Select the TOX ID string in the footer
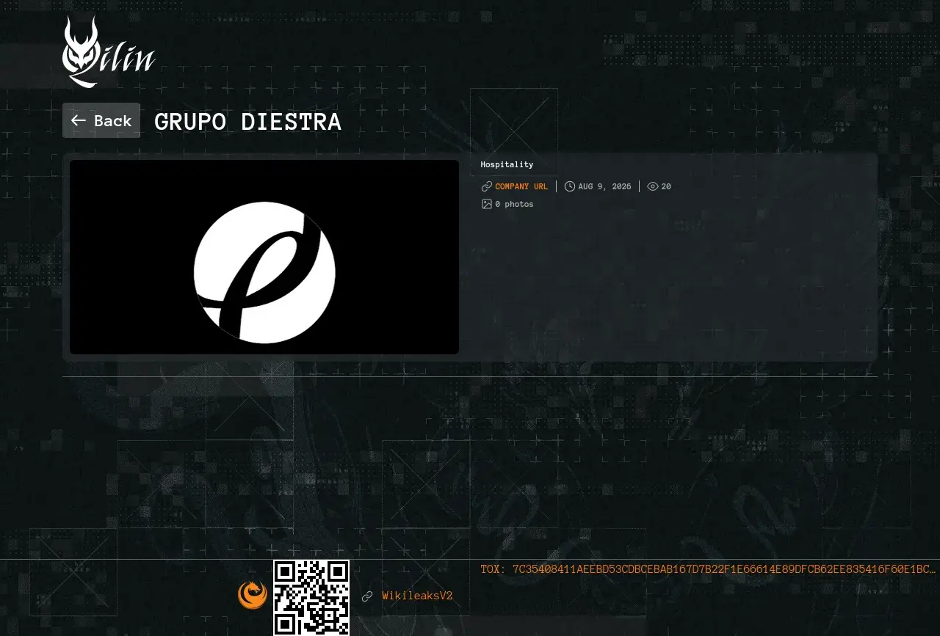The image size is (940, 636). tap(708, 569)
